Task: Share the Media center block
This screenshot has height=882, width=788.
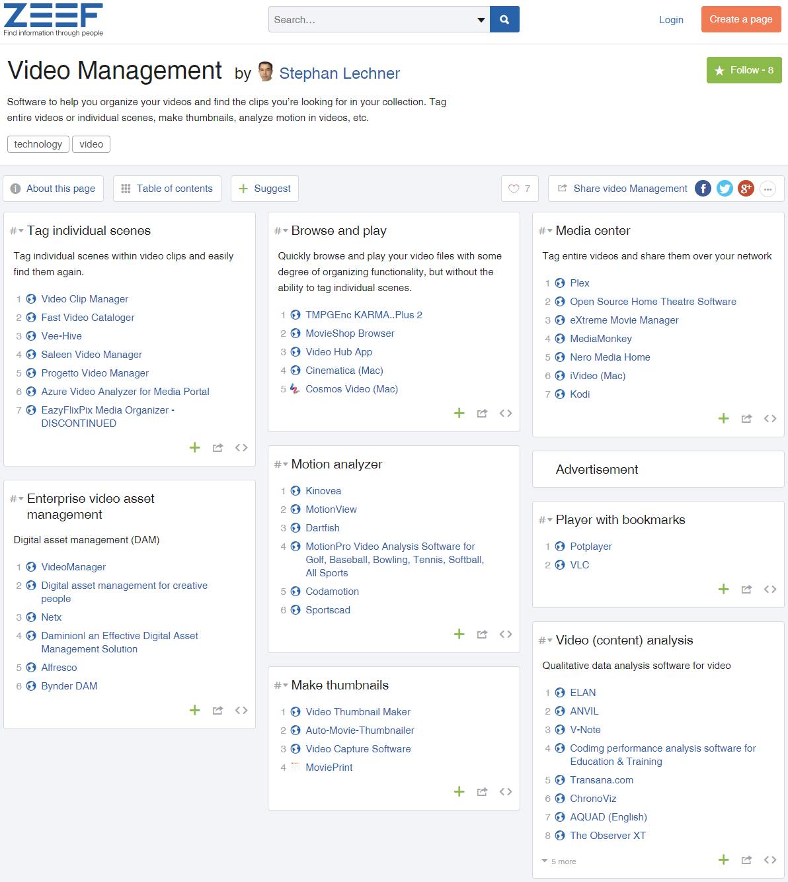Action: tap(746, 419)
